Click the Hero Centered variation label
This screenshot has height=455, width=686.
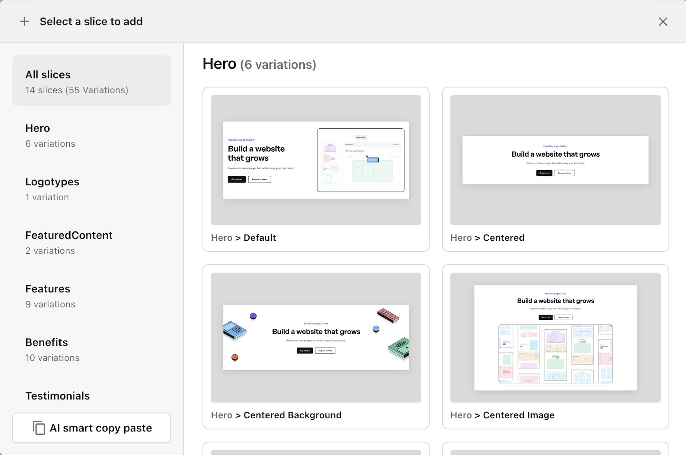click(x=488, y=238)
